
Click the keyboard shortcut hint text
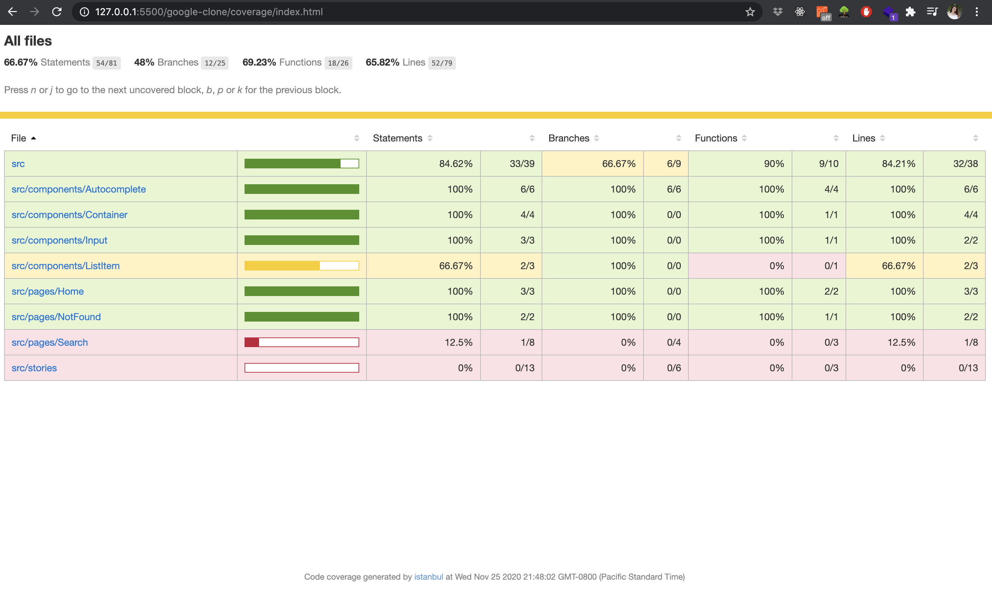(x=172, y=90)
